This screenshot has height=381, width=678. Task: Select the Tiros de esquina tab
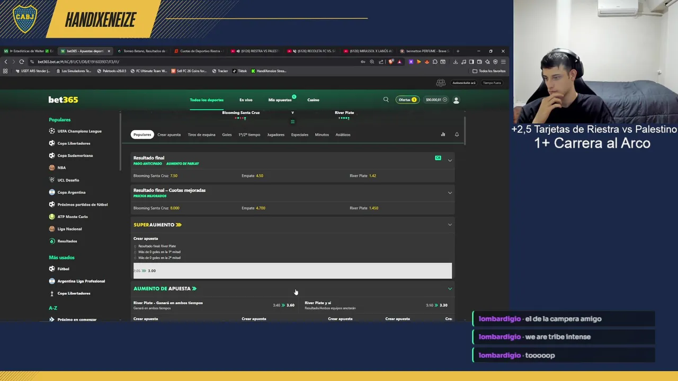tap(201, 134)
